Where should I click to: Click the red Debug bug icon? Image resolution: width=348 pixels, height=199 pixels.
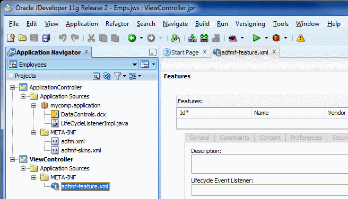(x=276, y=38)
